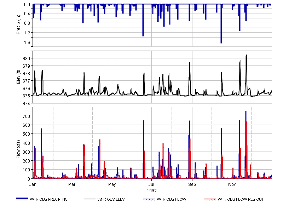The height and width of the screenshot is (222, 283).
Task: Click the 680 elevation axis value
Action: pos(26,59)
